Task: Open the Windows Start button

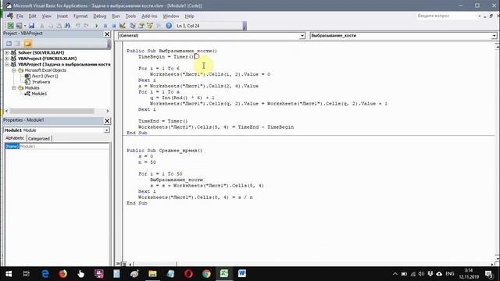Action: 9,274
